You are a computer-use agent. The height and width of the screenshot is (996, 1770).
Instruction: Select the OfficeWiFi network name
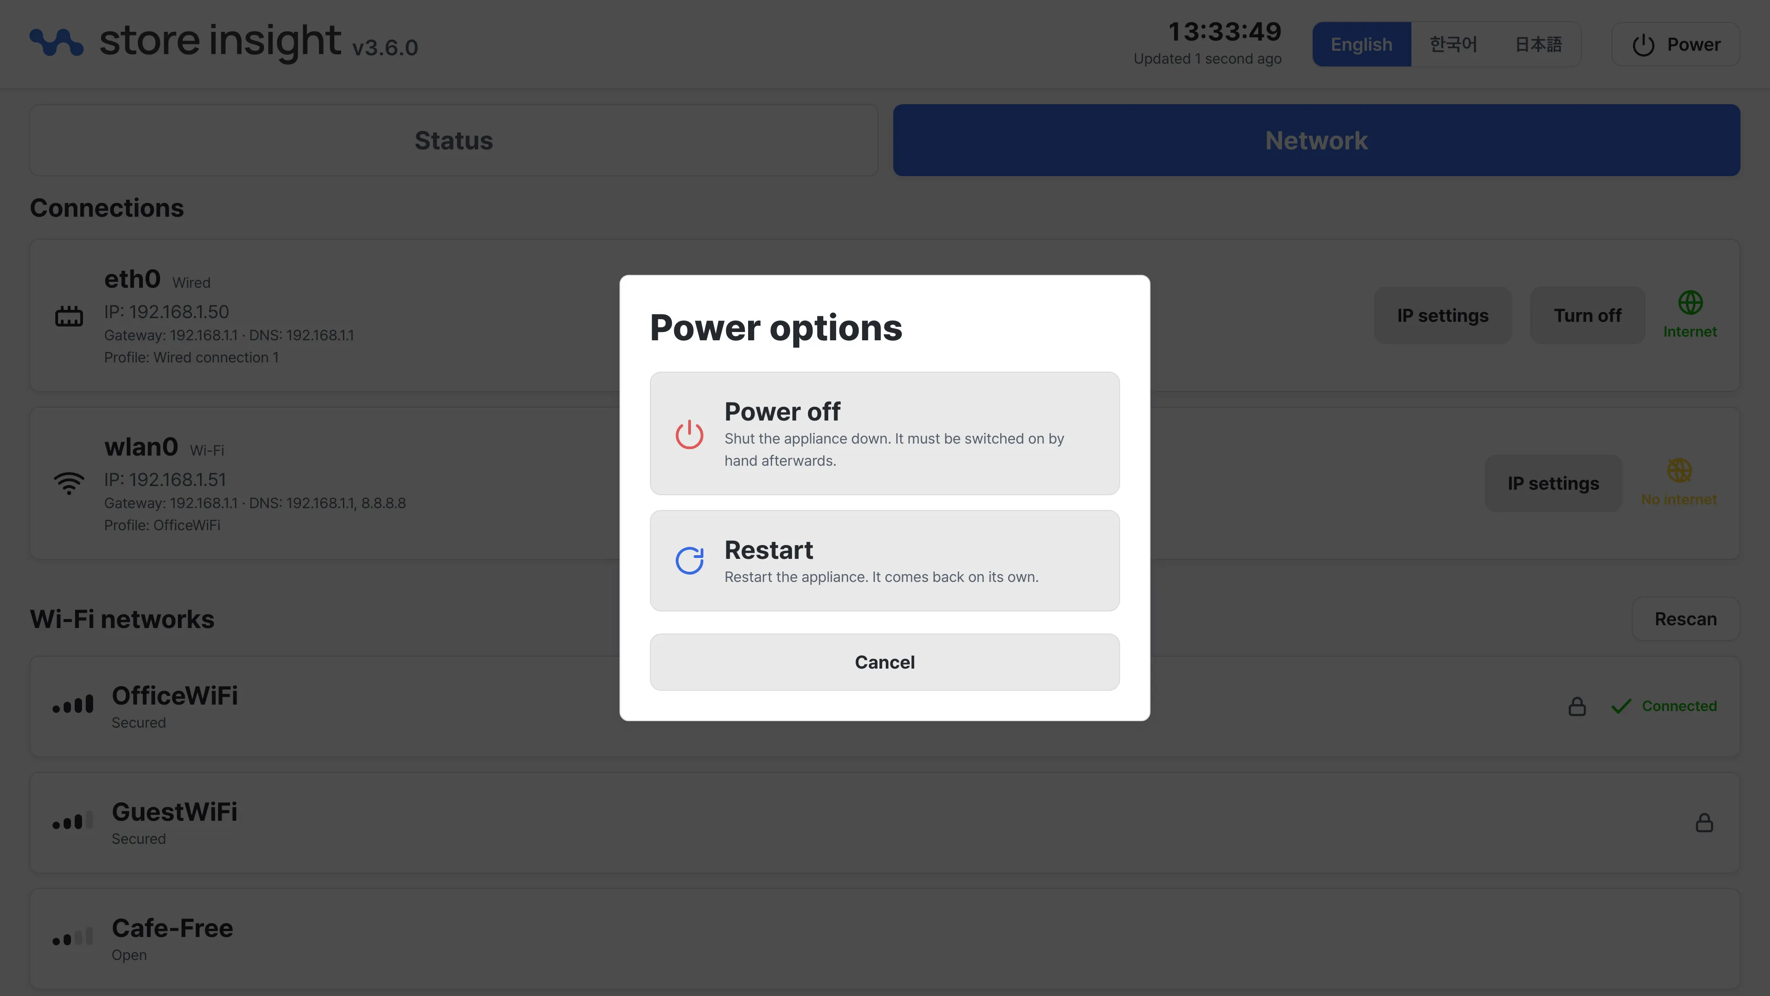click(x=175, y=696)
